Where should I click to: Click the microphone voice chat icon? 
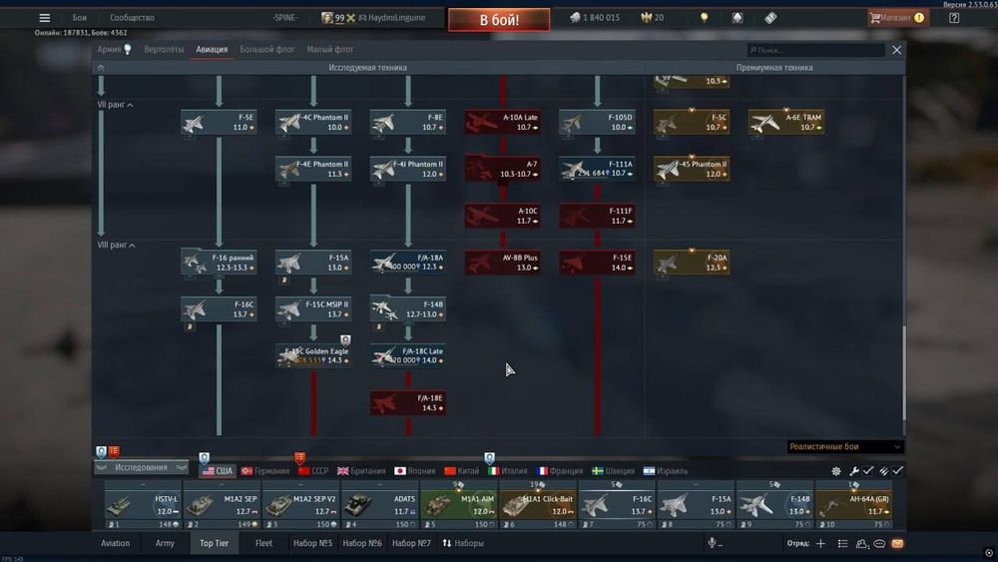[x=713, y=543]
